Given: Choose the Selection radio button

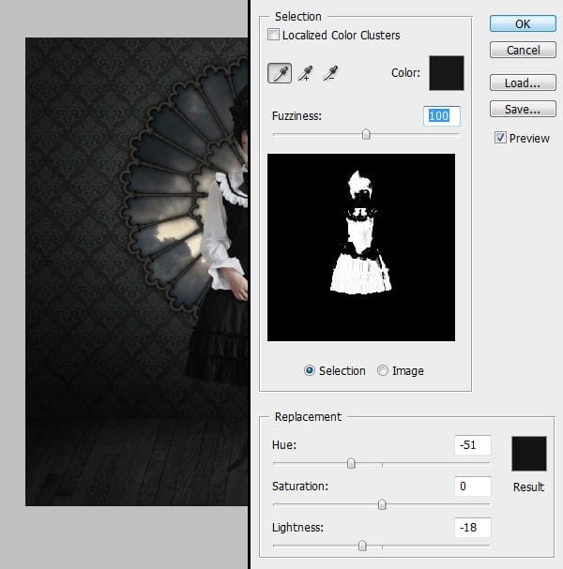Looking at the screenshot, I should [310, 370].
